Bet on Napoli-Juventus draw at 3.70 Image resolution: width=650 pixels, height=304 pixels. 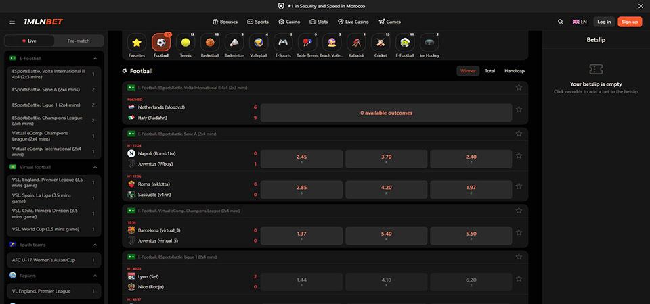[x=387, y=159]
